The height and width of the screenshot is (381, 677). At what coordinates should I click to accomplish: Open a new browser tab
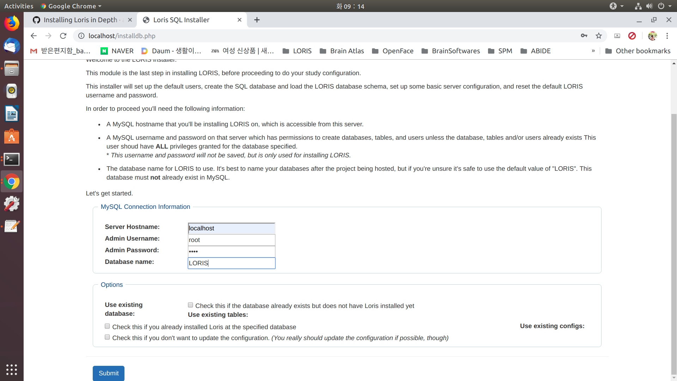pyautogui.click(x=257, y=20)
